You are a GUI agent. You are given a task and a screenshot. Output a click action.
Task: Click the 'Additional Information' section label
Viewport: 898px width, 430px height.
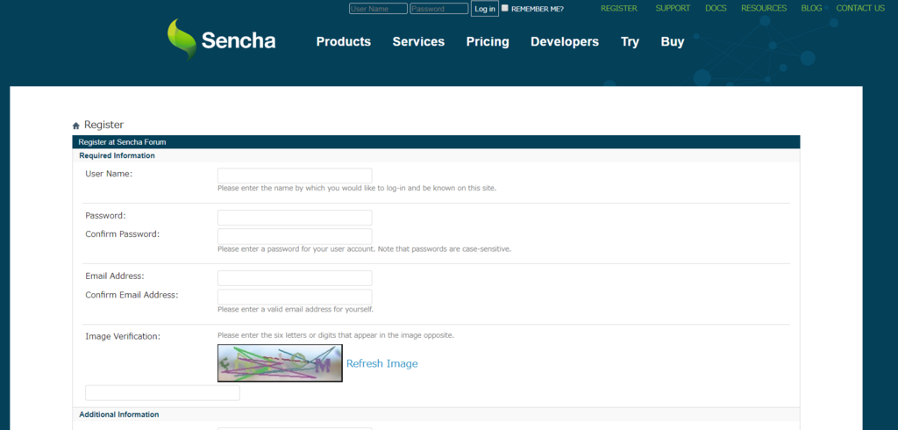[x=119, y=414]
